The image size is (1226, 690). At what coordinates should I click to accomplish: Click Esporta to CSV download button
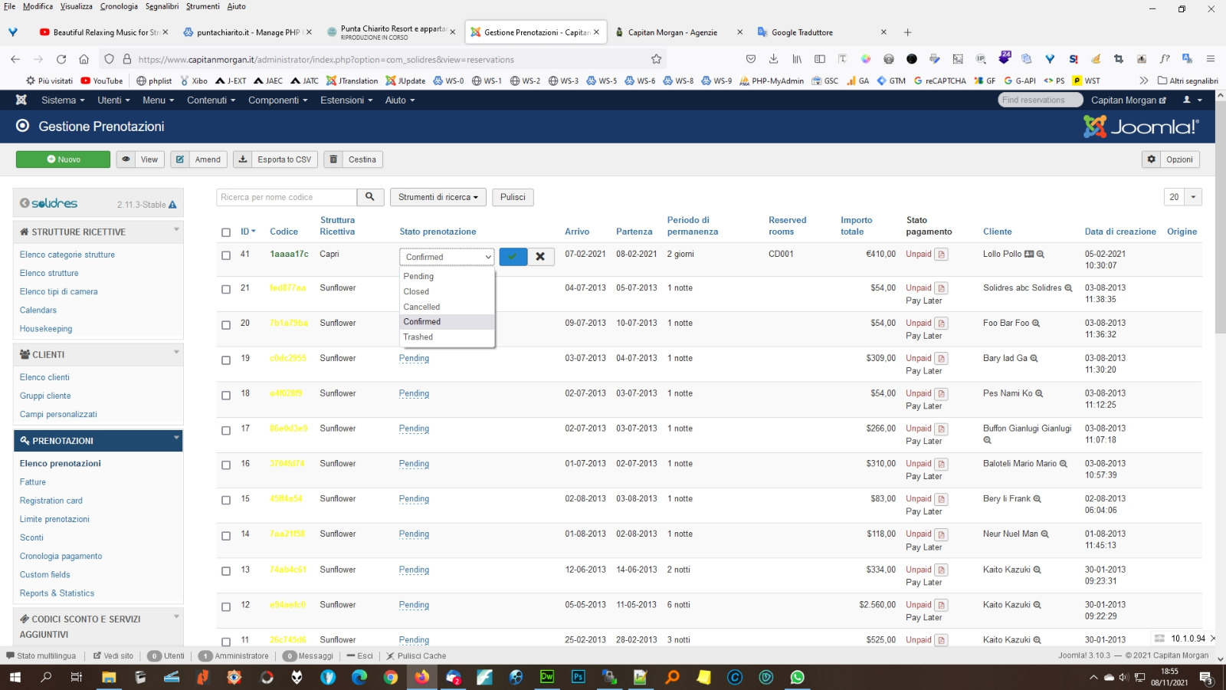pyautogui.click(x=277, y=159)
